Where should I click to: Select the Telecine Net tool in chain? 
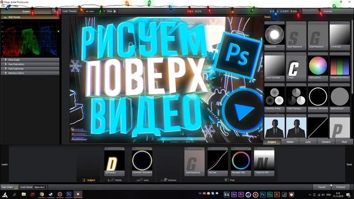[x=264, y=162]
